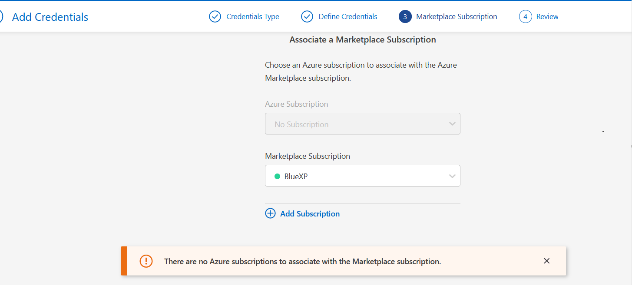Jump to the Review step
The width and height of the screenshot is (632, 285).
[x=547, y=17]
